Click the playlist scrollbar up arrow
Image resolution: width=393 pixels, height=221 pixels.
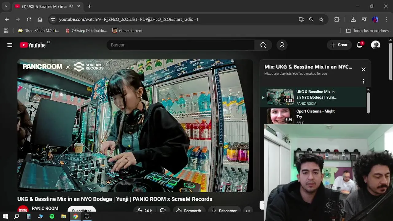coord(368,89)
